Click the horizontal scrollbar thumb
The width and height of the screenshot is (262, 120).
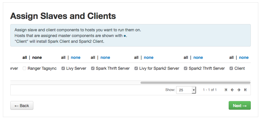[x=195, y=83]
